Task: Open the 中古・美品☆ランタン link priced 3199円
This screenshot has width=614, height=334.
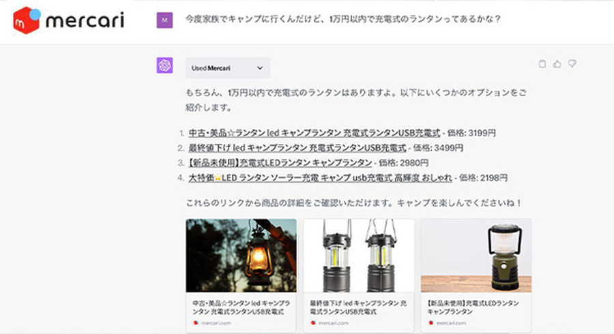Action: pyautogui.click(x=315, y=132)
